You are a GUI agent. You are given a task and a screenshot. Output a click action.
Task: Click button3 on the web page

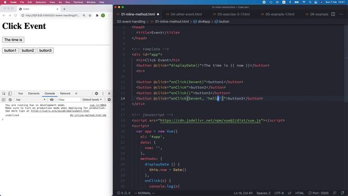click(45, 51)
